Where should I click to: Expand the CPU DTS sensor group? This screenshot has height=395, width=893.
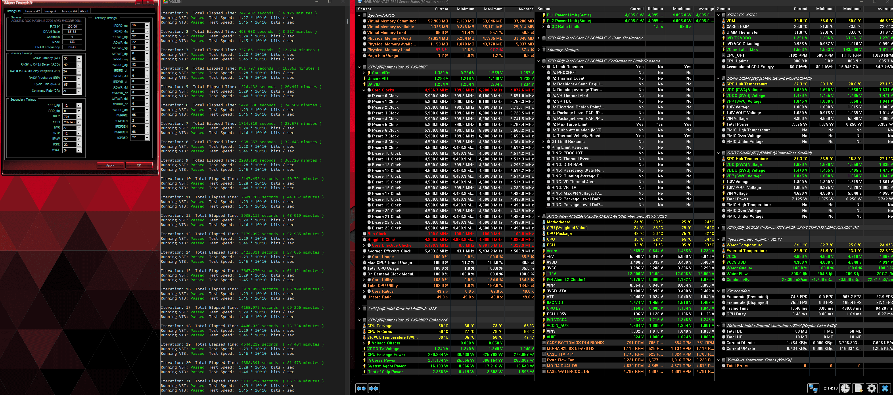(x=359, y=308)
